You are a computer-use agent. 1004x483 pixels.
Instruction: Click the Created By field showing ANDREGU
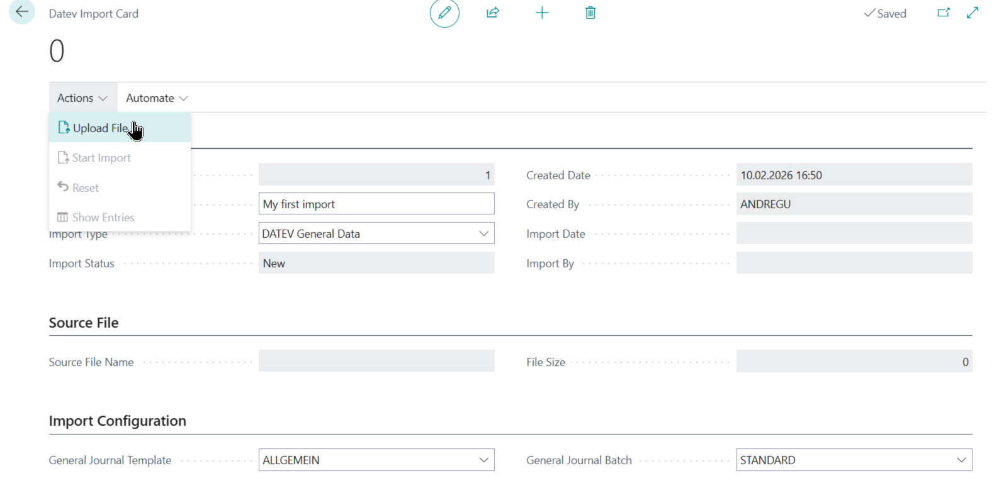point(854,204)
